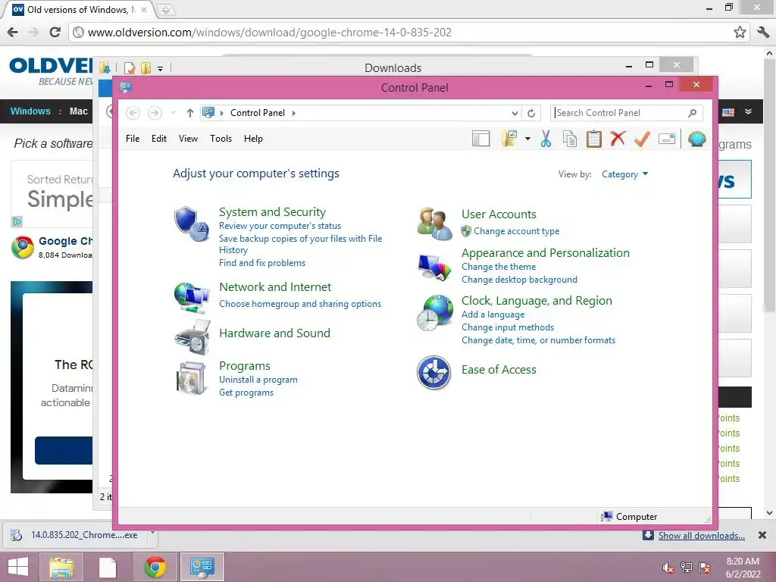Click the search magnifier in Control Panel

(693, 113)
